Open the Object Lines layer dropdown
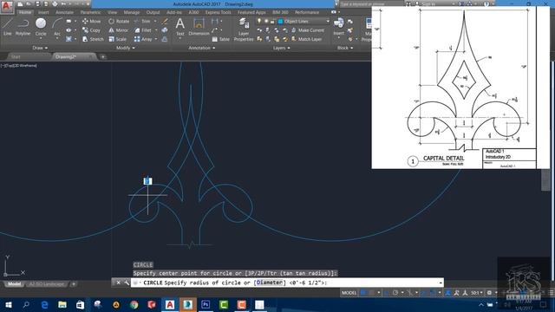The image size is (555, 312). [x=328, y=21]
